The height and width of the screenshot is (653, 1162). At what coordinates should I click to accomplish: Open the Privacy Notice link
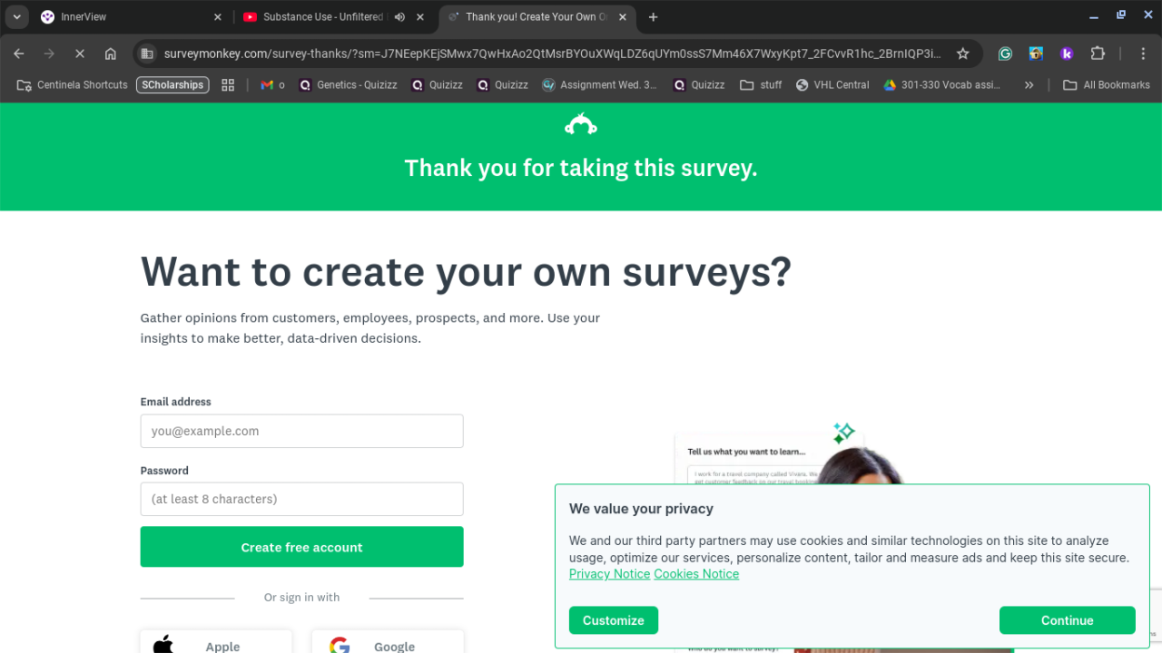pyautogui.click(x=609, y=574)
